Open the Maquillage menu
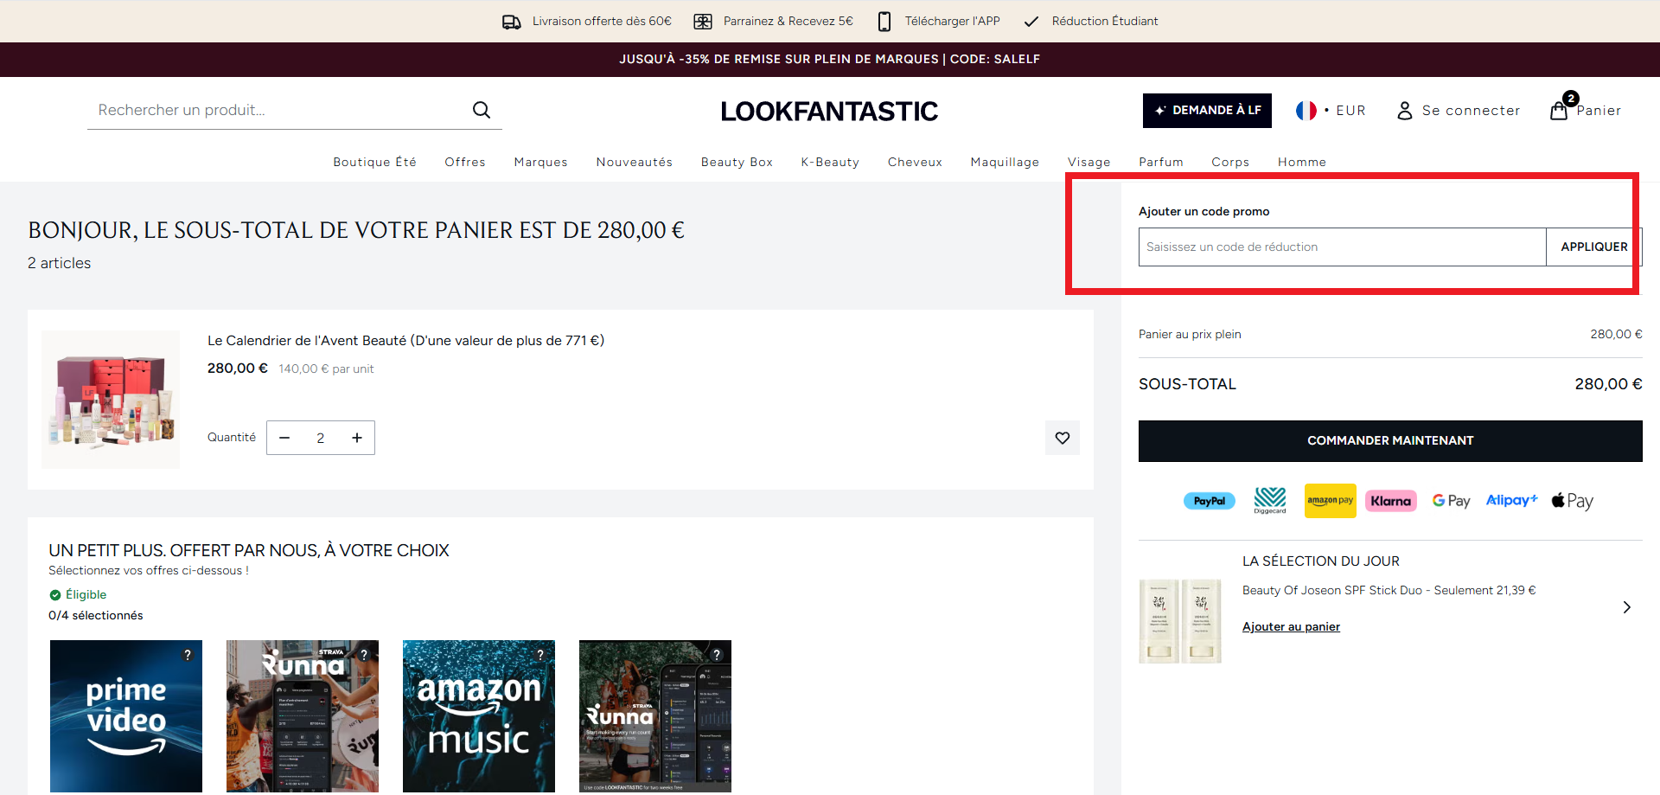The image size is (1660, 795). pyautogui.click(x=1006, y=162)
